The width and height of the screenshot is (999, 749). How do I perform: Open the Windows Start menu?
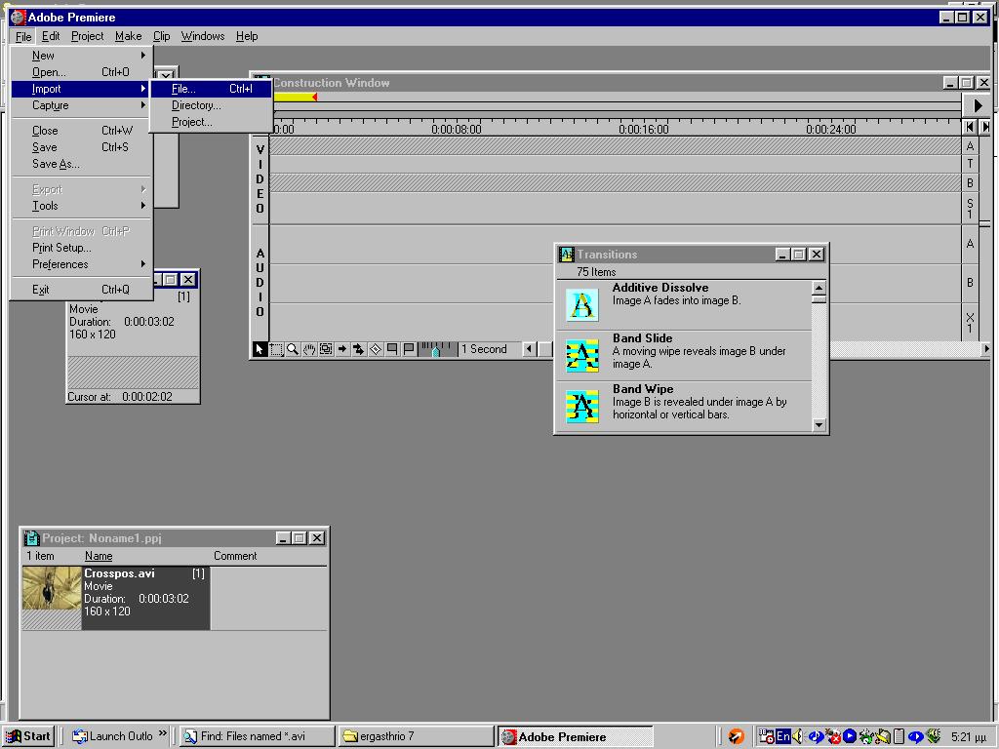[28, 736]
